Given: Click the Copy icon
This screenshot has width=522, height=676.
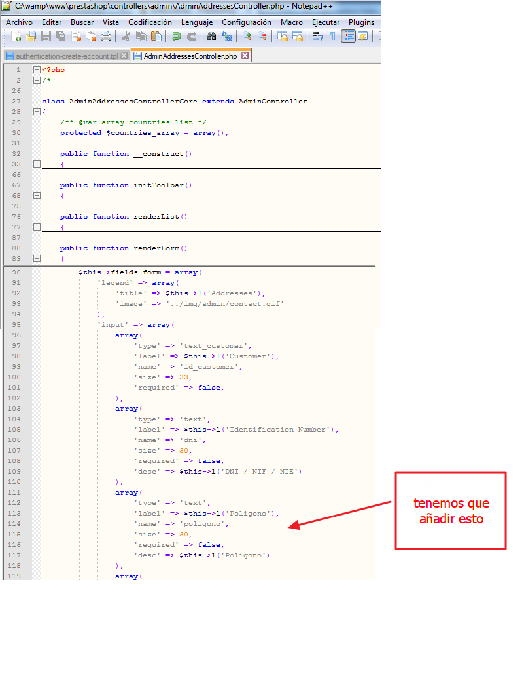Looking at the screenshot, I should click(141, 36).
